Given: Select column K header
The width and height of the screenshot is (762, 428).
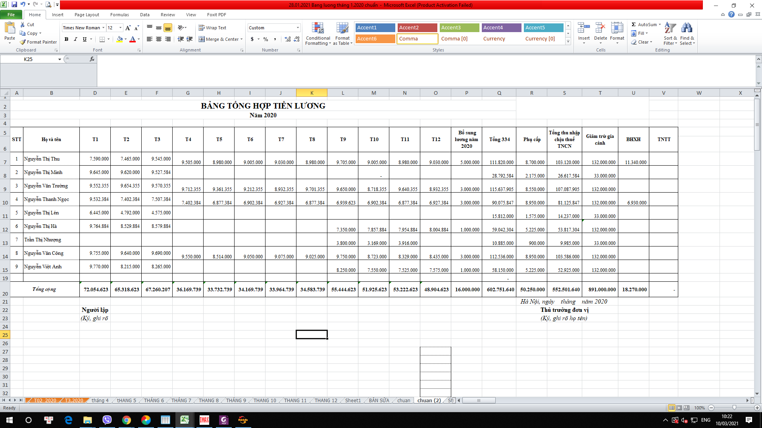Looking at the screenshot, I should [x=312, y=93].
